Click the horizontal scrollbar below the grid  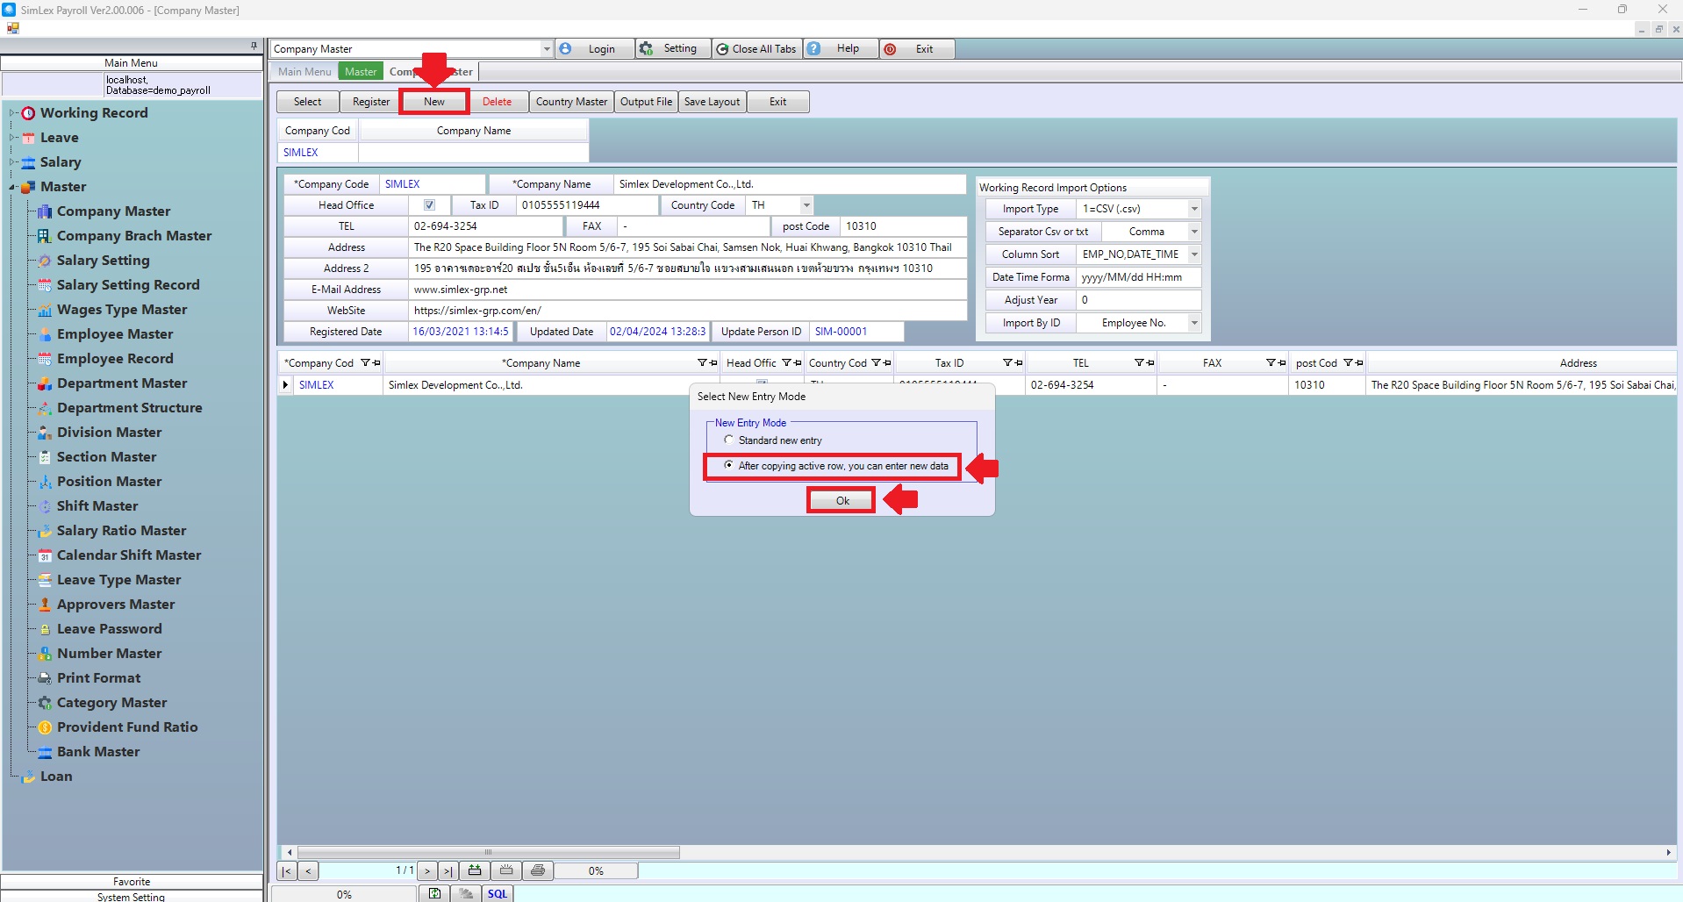click(488, 852)
